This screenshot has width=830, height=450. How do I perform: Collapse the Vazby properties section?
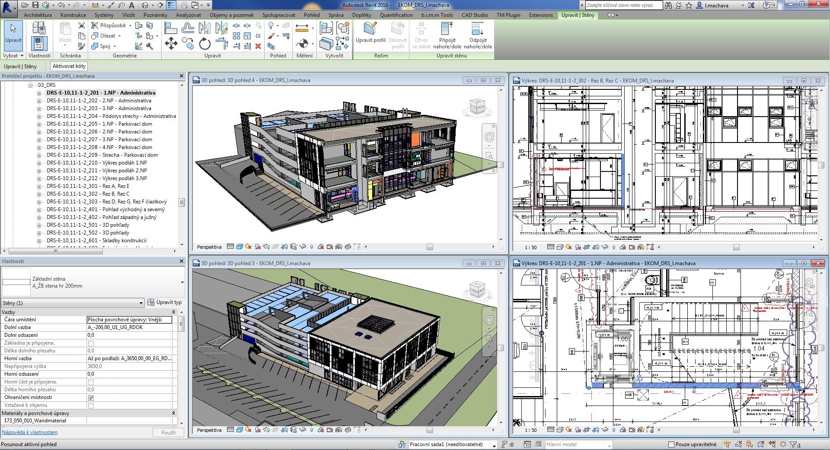(173, 312)
